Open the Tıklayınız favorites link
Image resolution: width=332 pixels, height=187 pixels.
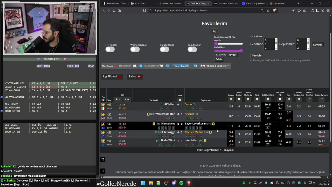pos(228,150)
